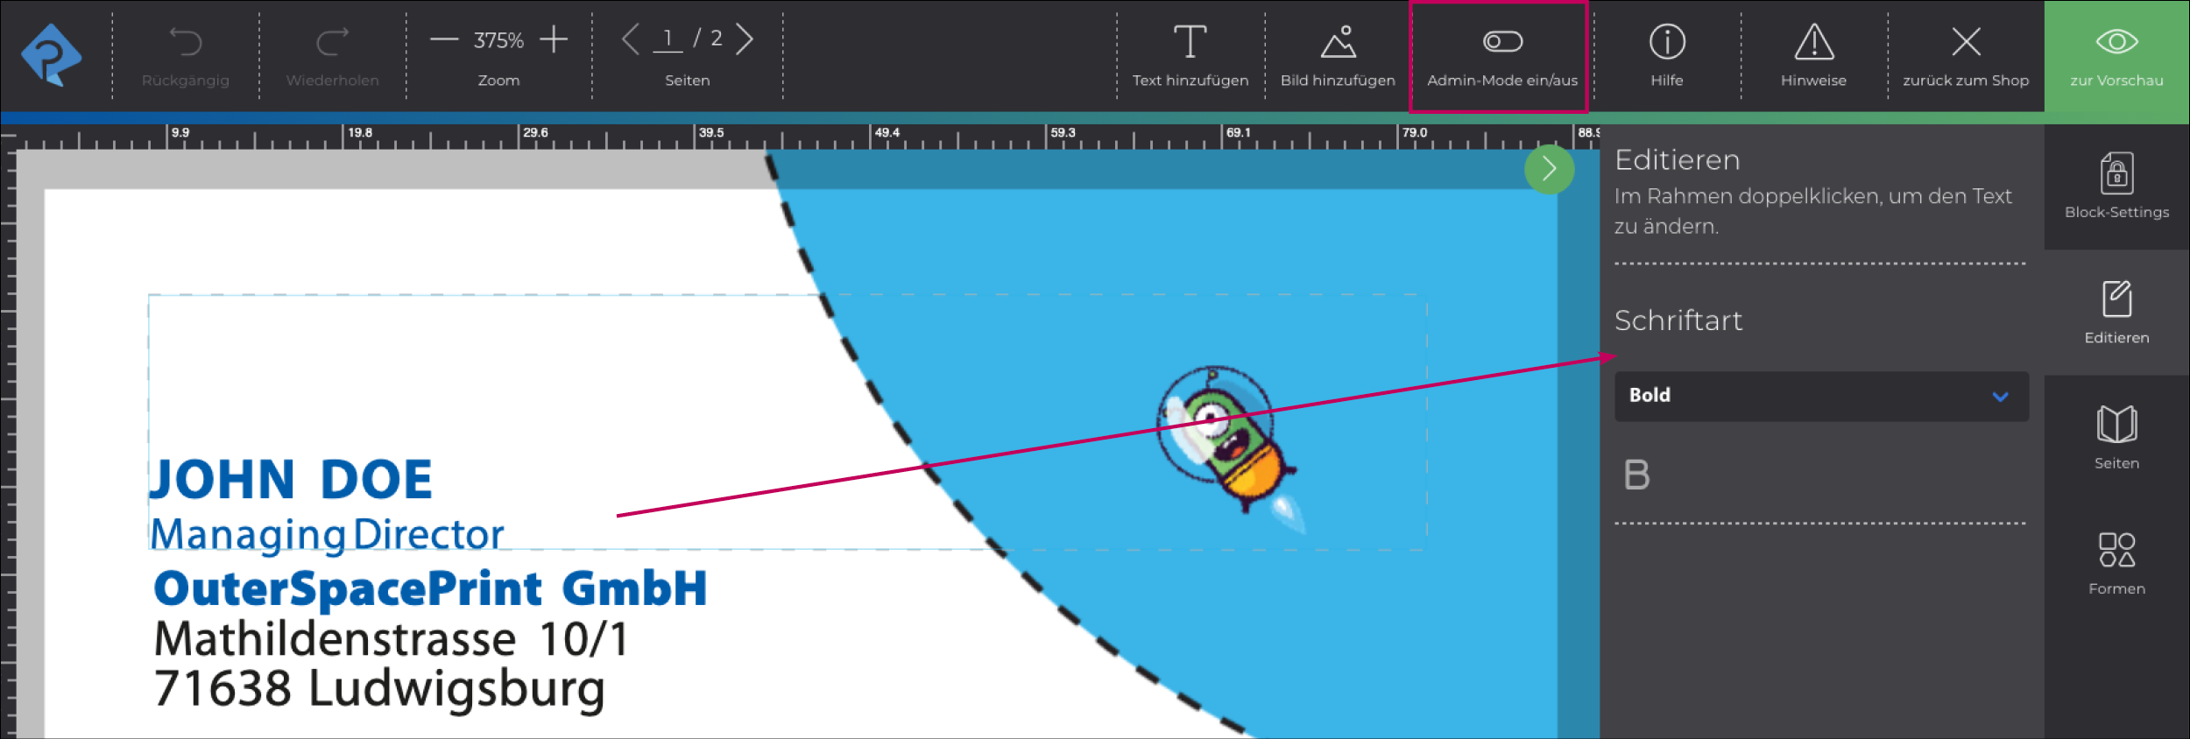Screen dimensions: 2190x739
Task: Toggle Admin-Mode ein/aus switch
Action: click(x=1502, y=42)
